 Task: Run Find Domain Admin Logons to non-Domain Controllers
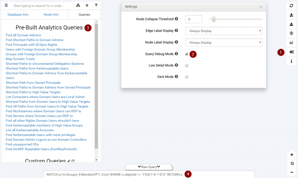(x=46, y=140)
